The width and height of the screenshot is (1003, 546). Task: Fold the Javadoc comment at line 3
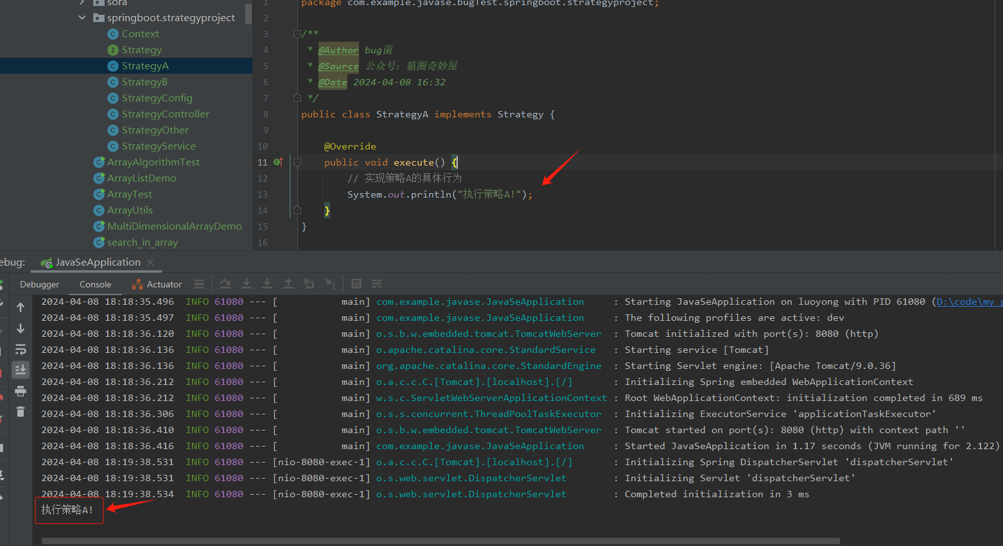coord(297,34)
